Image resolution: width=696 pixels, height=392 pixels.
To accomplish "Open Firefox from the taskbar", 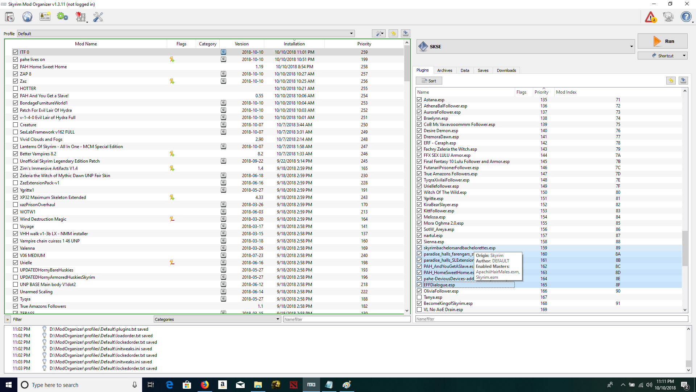I will (205, 385).
